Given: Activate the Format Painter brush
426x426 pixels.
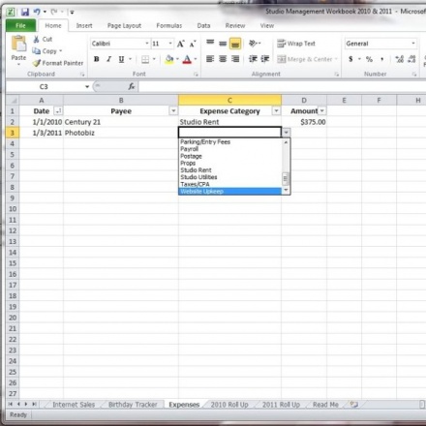Looking at the screenshot, I should click(37, 63).
